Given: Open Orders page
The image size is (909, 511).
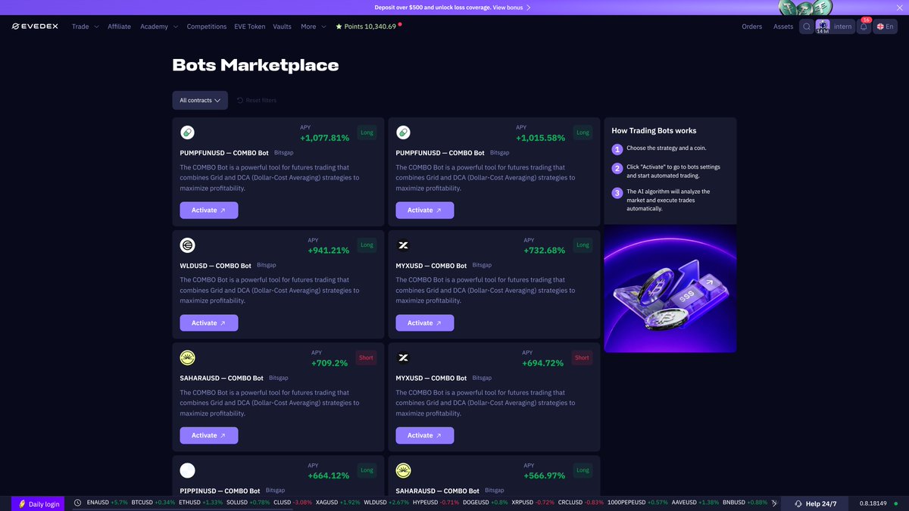Looking at the screenshot, I should point(752,26).
